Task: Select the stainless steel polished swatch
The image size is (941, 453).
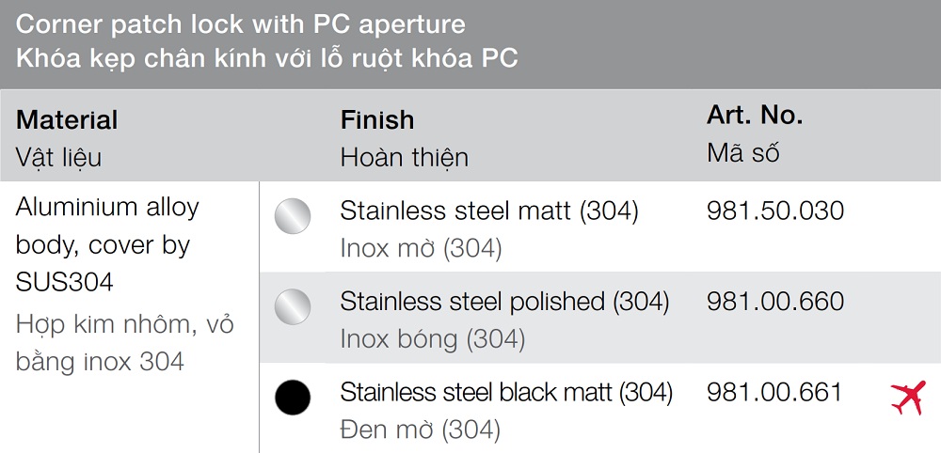Action: [293, 307]
